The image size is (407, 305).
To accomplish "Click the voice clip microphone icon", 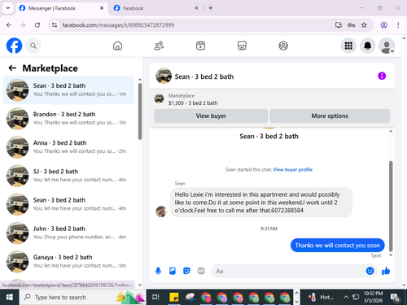I will pyautogui.click(x=158, y=271).
